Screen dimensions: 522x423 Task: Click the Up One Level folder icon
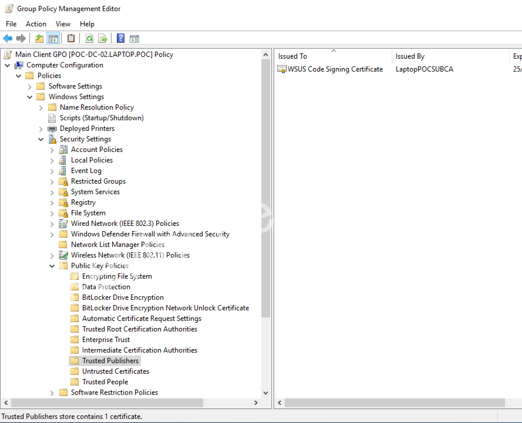tap(39, 38)
